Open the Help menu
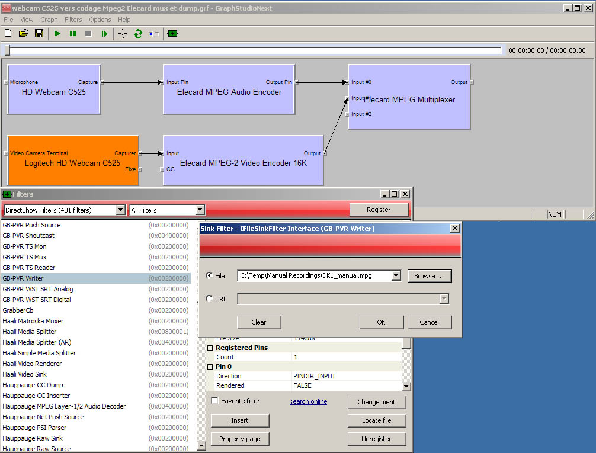The height and width of the screenshot is (453, 596). 124,20
